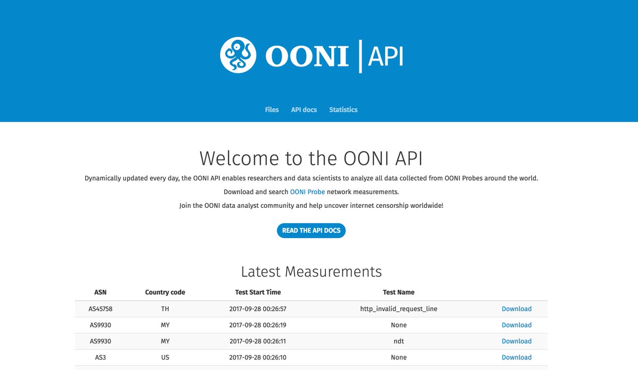Viewport: 638px width, 370px height.
Task: Click the ASN column header
Action: pyautogui.click(x=100, y=292)
